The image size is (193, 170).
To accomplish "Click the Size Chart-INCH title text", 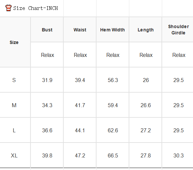I will (x=35, y=8).
